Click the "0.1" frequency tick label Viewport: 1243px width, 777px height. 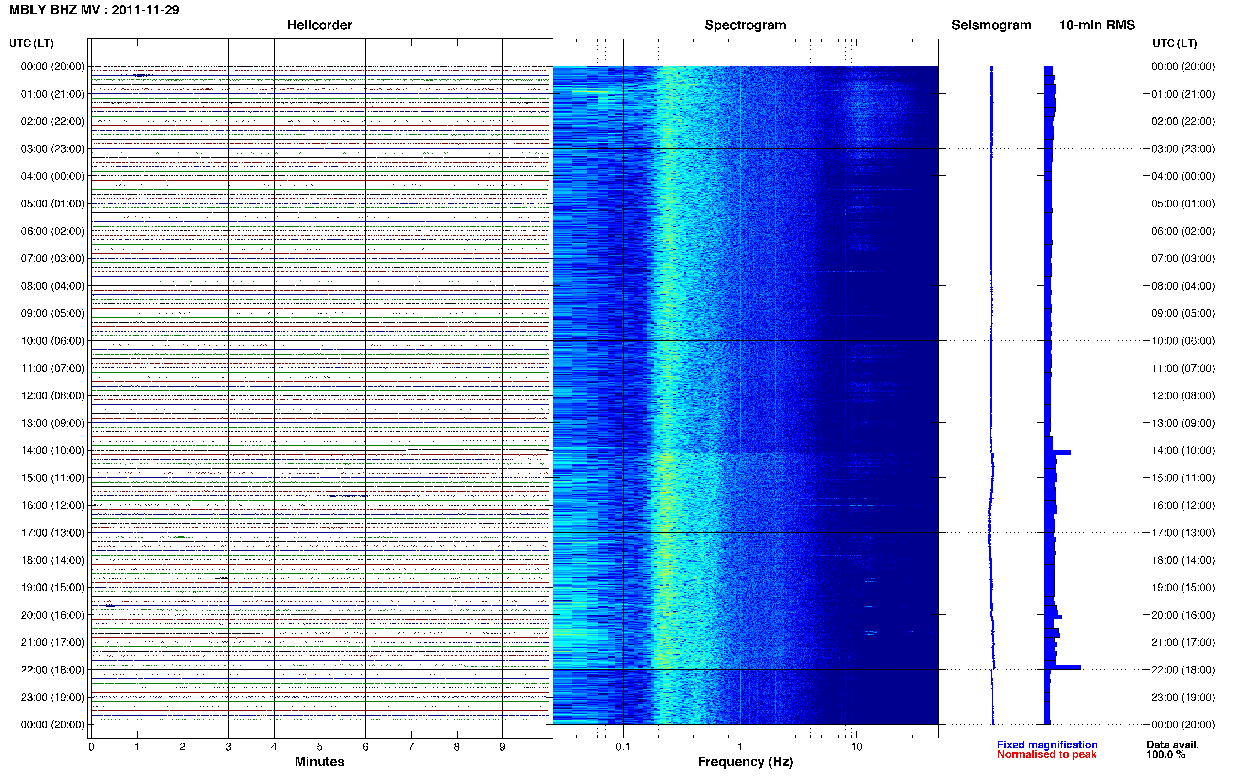[x=623, y=747]
